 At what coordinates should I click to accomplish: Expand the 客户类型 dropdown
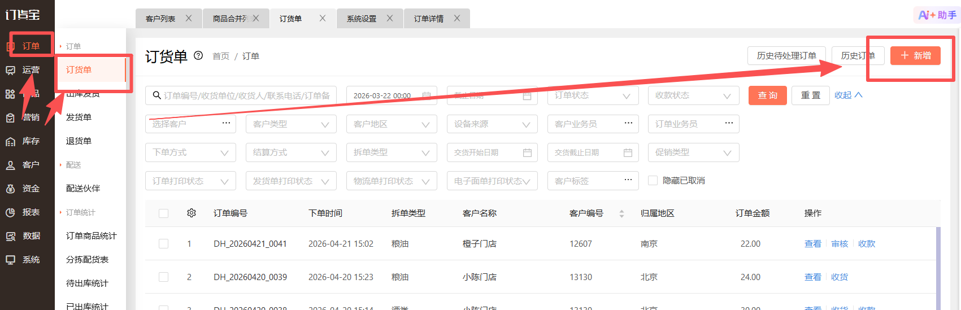[x=291, y=124]
